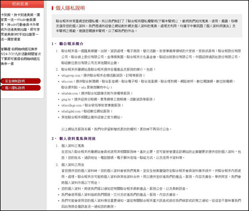Click the gmg.tw list entry

coord(108,99)
